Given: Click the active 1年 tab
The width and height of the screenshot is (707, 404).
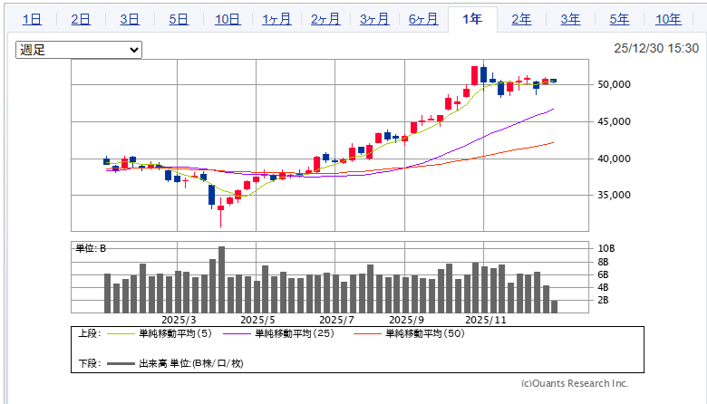Looking at the screenshot, I should click(472, 19).
